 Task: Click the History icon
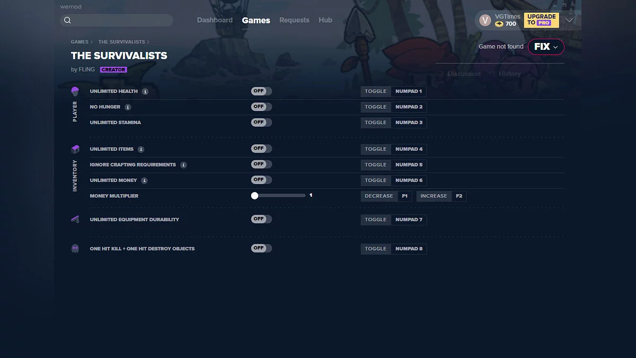(x=492, y=74)
